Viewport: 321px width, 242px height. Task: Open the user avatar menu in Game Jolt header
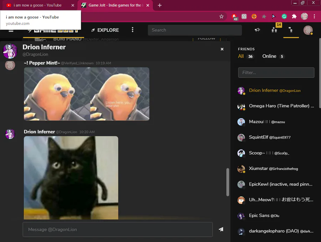click(x=308, y=30)
